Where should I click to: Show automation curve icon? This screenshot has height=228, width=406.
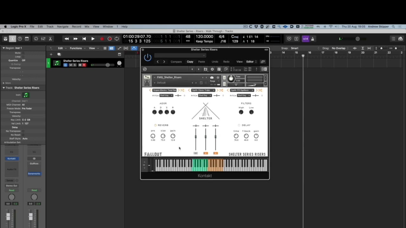[x=120, y=48]
